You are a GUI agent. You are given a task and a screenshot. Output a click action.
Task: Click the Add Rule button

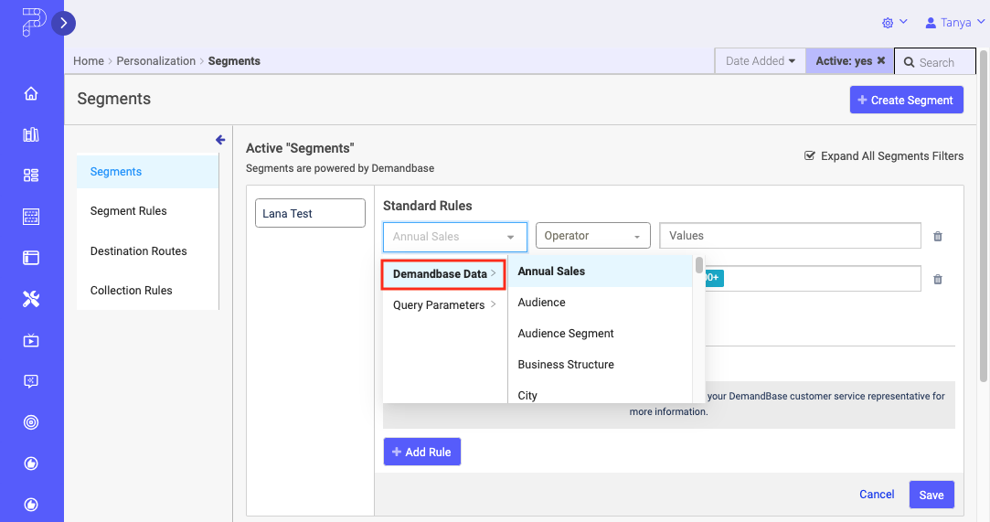421,453
